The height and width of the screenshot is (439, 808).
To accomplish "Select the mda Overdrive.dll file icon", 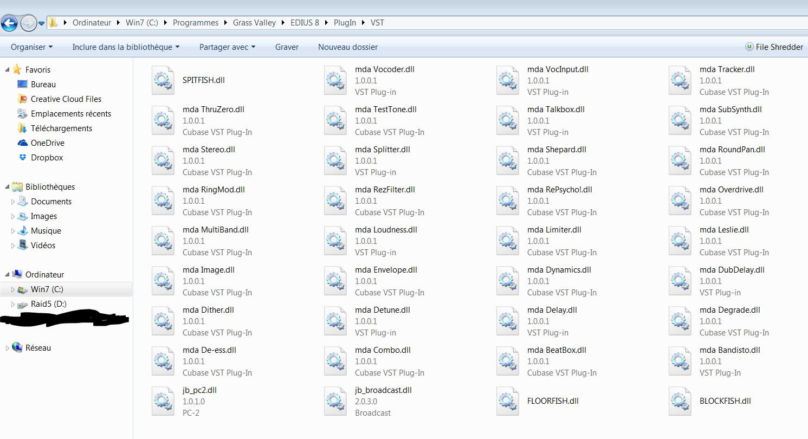I will pos(680,201).
